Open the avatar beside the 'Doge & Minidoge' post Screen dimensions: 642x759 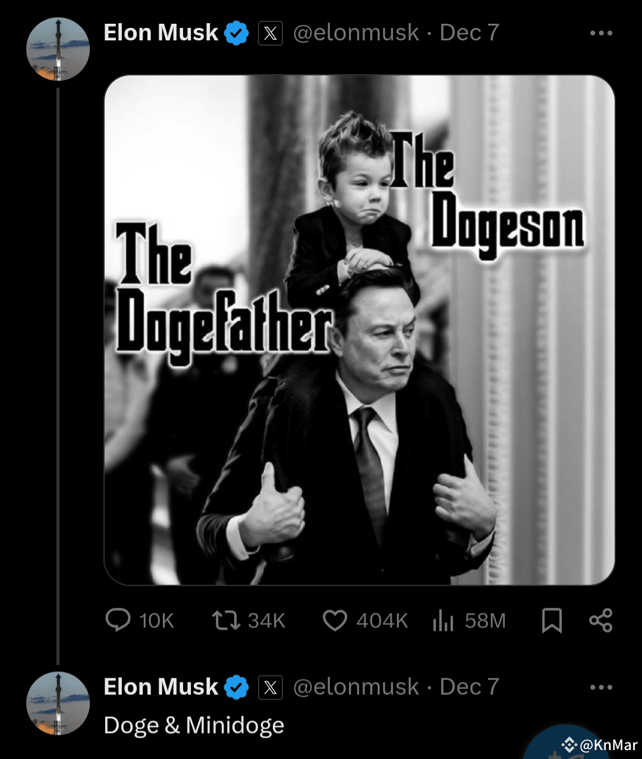coord(58,704)
